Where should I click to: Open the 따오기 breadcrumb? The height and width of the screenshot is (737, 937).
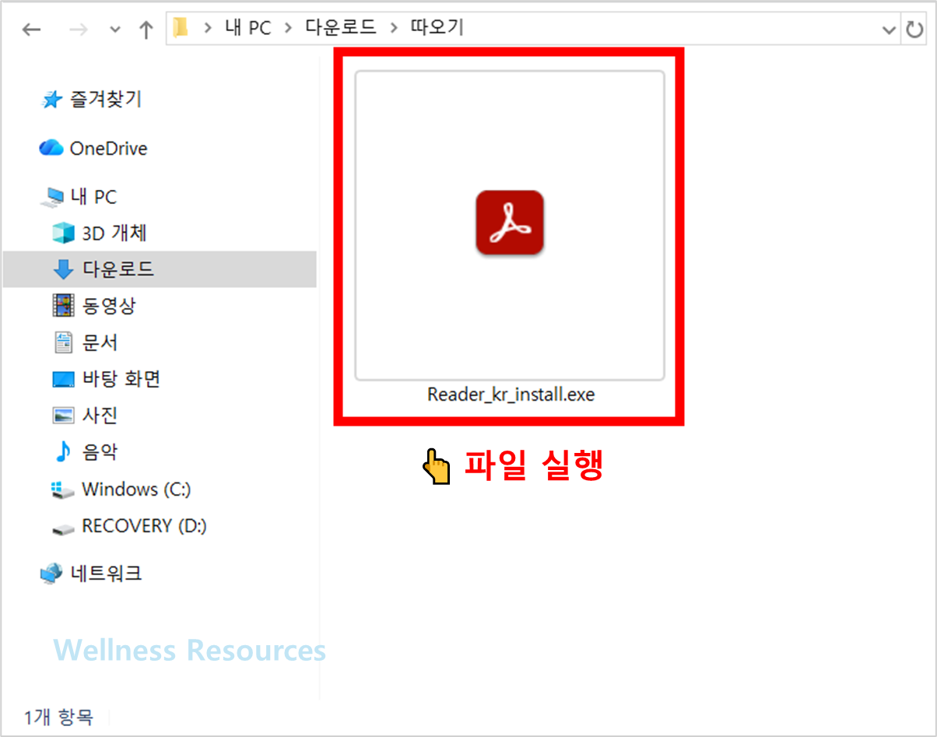click(x=437, y=29)
